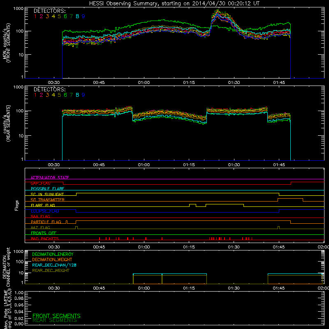Click the SAA_FLAG label
329x329 pixels.
click(40, 216)
